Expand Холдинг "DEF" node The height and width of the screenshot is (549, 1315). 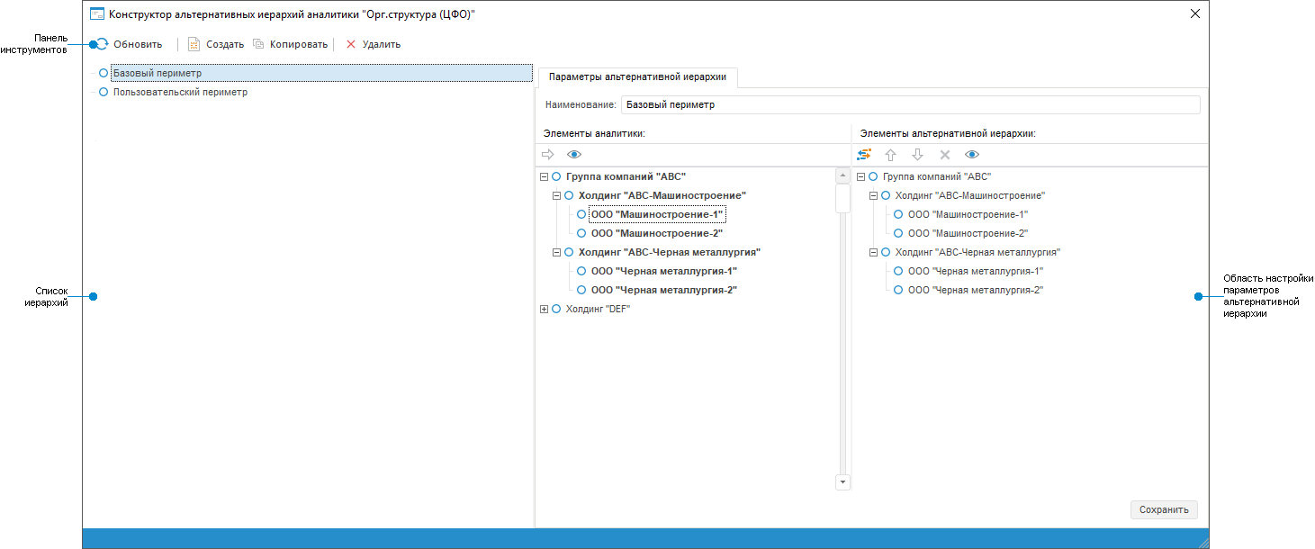click(544, 309)
